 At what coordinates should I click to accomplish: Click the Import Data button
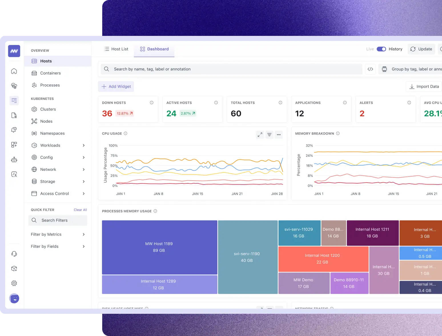click(424, 87)
